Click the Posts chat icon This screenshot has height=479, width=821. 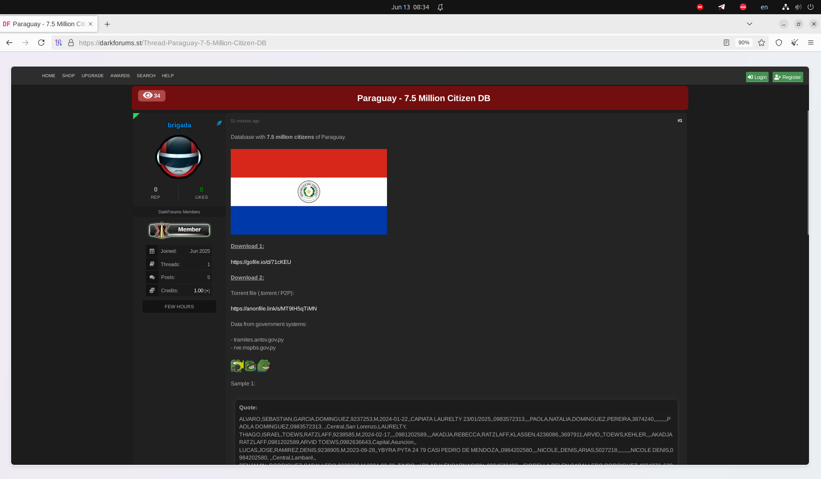tap(152, 277)
